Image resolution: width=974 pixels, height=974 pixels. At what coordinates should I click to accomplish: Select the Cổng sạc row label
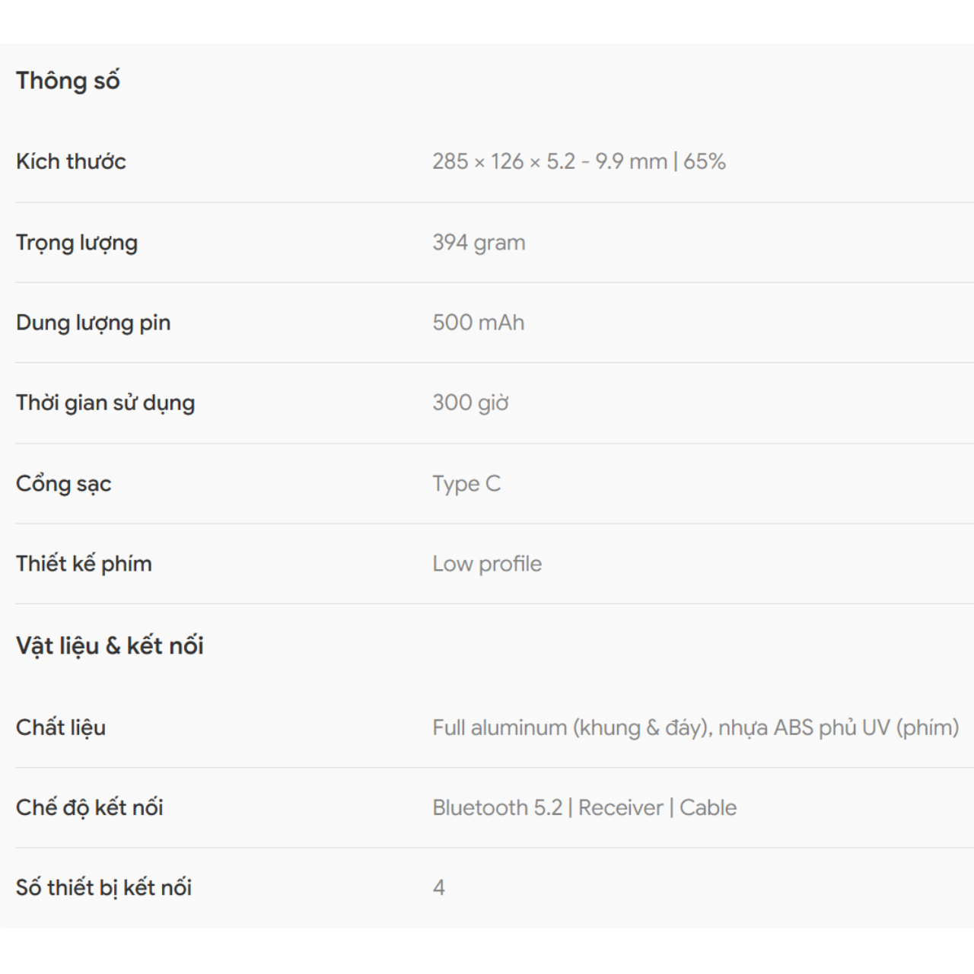click(x=63, y=484)
